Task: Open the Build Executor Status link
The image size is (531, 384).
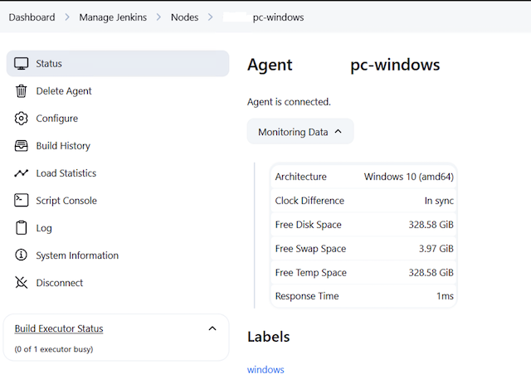Action: coord(59,329)
